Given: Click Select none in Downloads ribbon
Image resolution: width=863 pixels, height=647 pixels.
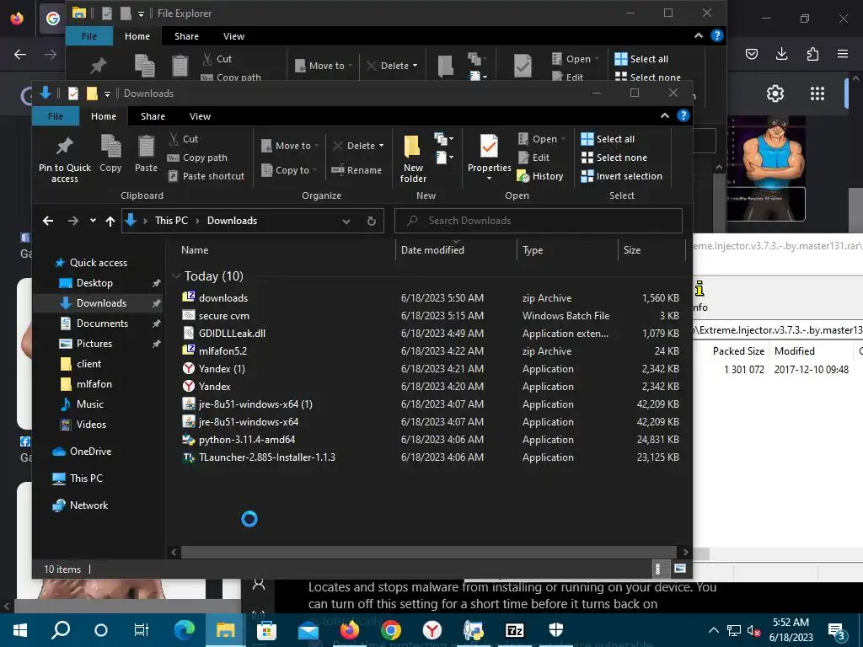Looking at the screenshot, I should [x=614, y=158].
